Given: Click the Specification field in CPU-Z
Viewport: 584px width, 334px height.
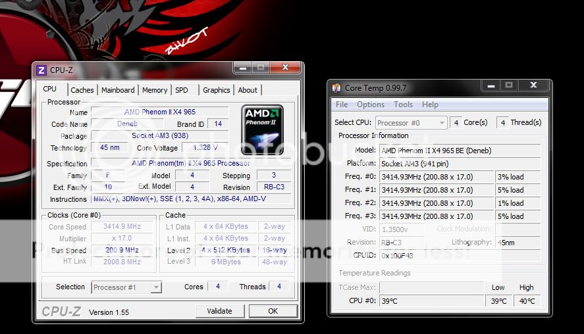Looking at the screenshot, I should [191, 163].
